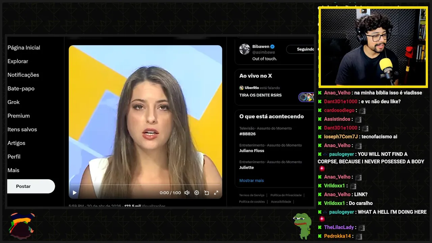Click the 123,5 mil Visualizações count
This screenshot has width=432, height=243.
tap(145, 206)
